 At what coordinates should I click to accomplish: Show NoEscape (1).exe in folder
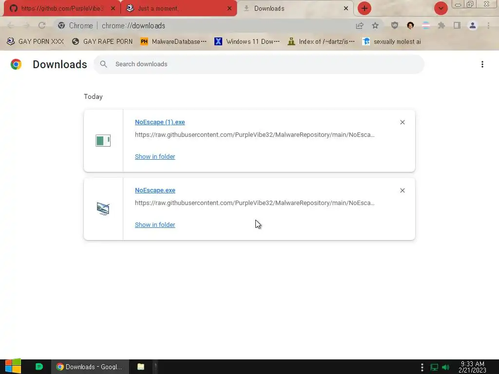[x=155, y=156]
